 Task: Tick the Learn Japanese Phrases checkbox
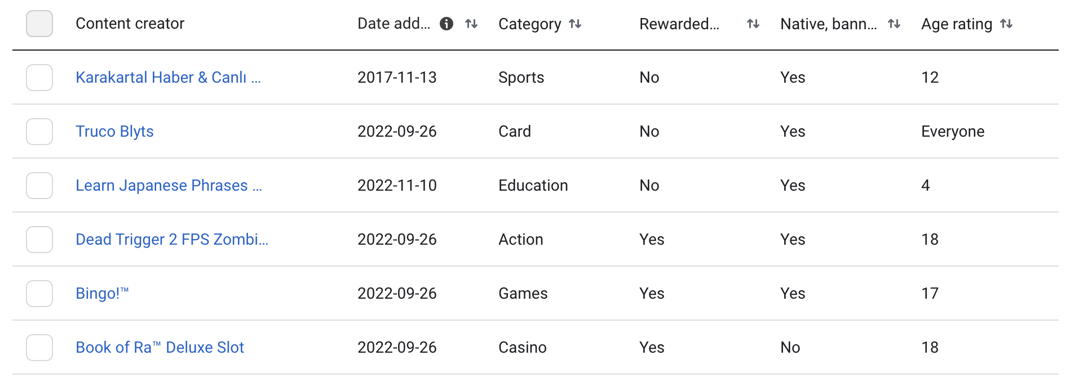39,186
